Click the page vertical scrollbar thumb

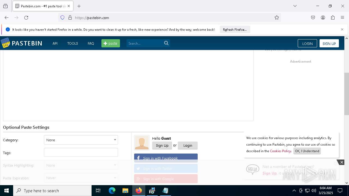(x=347, y=94)
